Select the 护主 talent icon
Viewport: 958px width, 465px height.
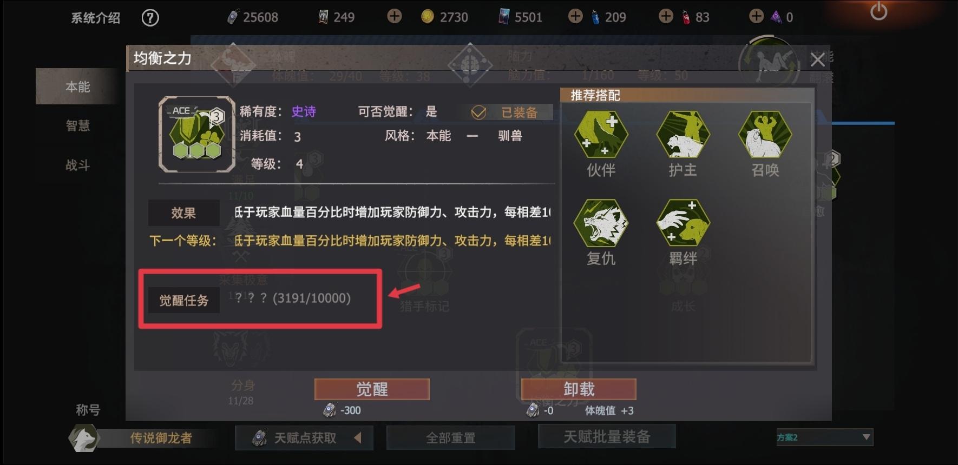pos(683,135)
